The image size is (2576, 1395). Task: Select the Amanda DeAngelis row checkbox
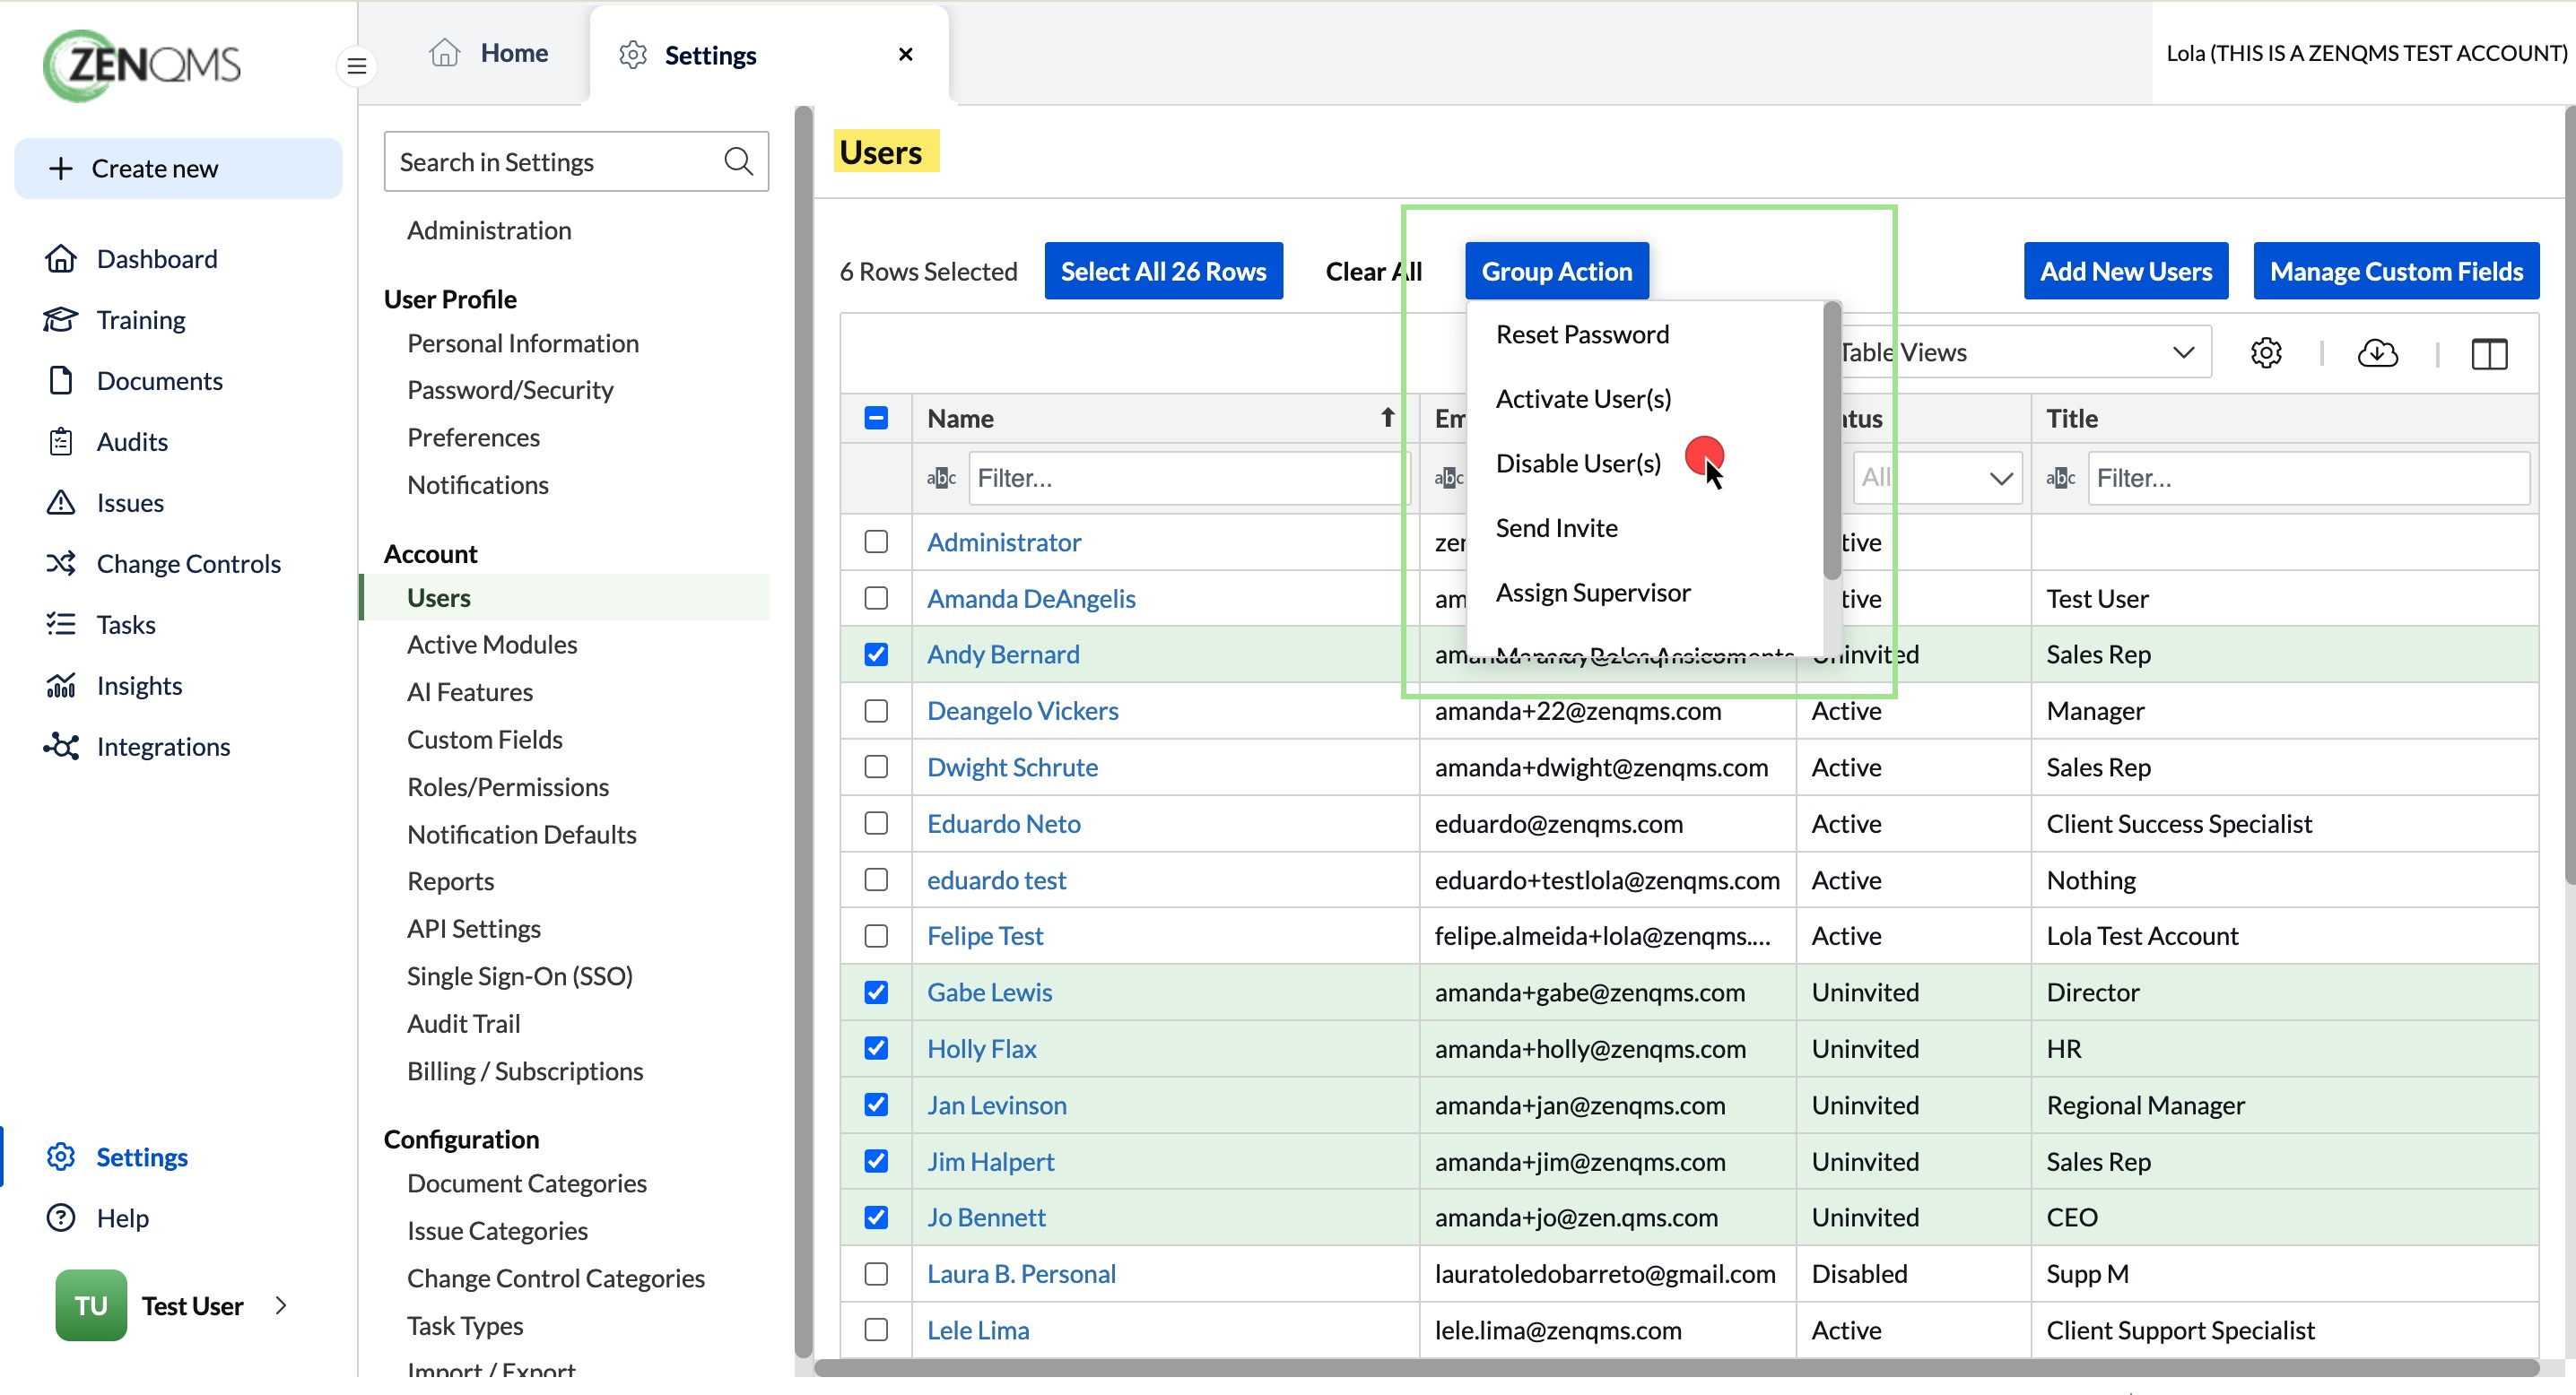click(x=876, y=598)
